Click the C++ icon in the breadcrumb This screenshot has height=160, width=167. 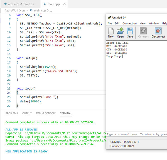coord(31,10)
